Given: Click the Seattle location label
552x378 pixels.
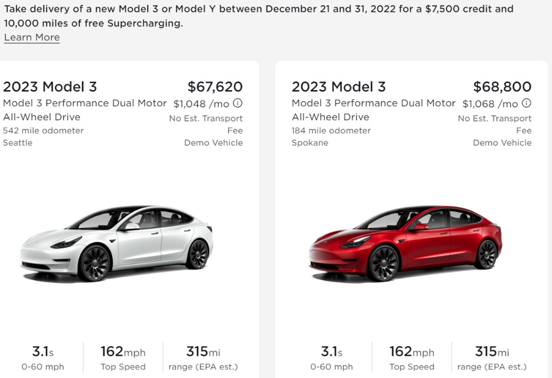Looking at the screenshot, I should pyautogui.click(x=18, y=143).
